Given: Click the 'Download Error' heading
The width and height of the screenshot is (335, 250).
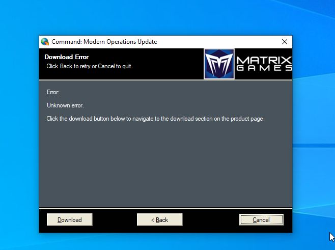Looking at the screenshot, I should tap(67, 57).
